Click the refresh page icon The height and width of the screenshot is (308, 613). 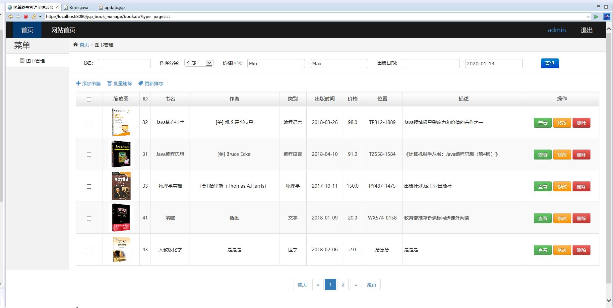tap(33, 17)
